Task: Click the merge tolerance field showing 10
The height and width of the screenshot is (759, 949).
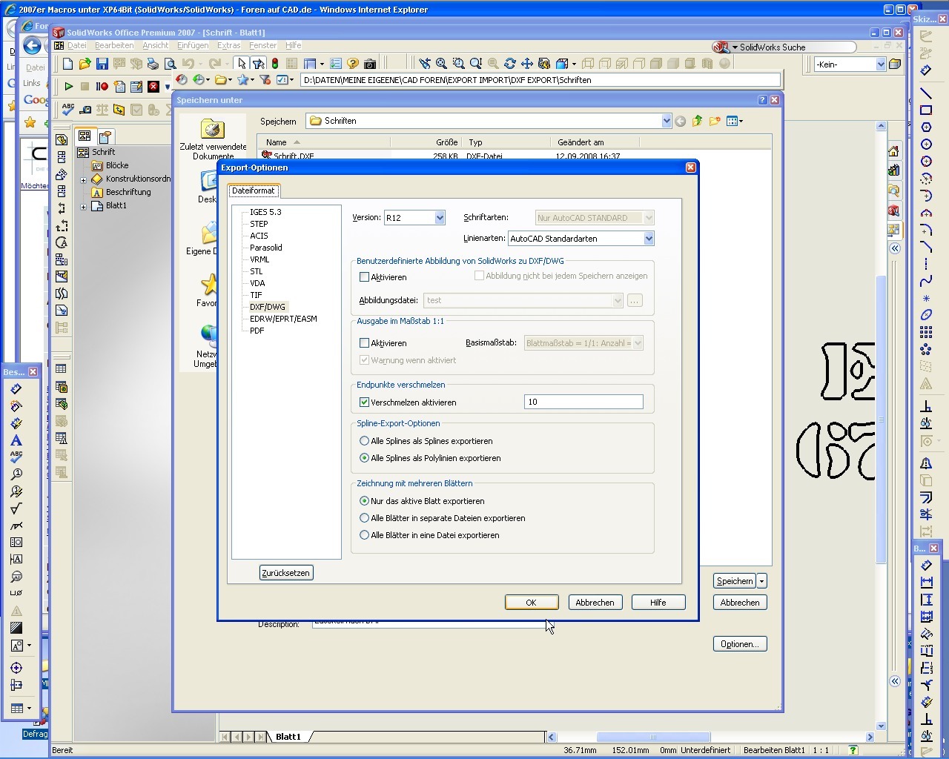Action: click(x=583, y=402)
